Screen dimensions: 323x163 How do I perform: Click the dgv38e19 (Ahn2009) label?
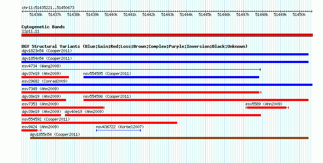(x=41, y=96)
